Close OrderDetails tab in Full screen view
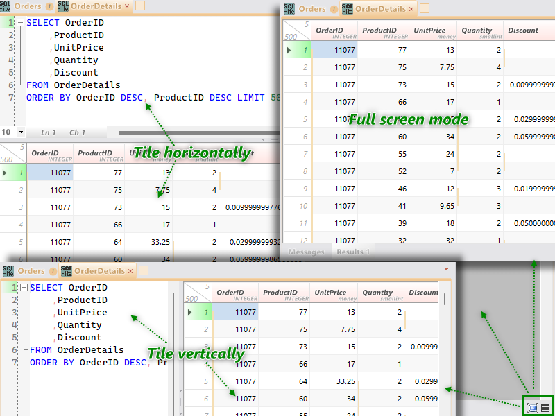555x416 pixels. click(411, 9)
